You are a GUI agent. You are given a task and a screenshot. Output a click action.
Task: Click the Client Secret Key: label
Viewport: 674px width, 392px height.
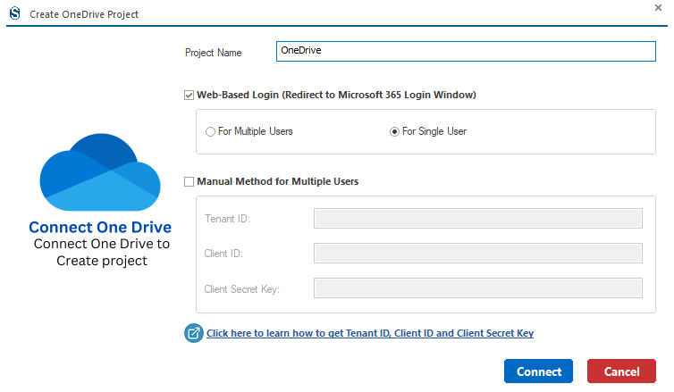pos(242,289)
